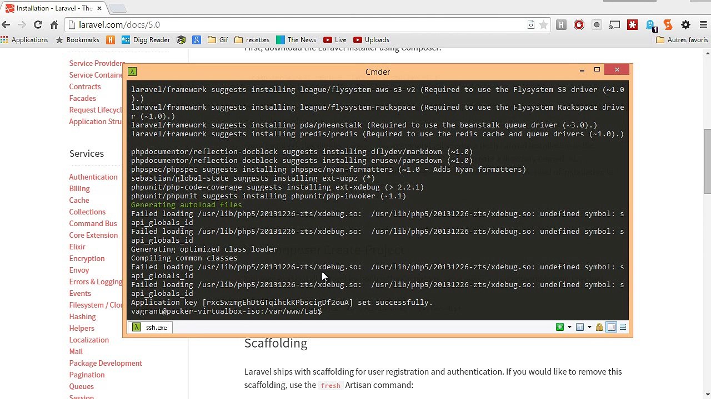Open Applications shortcut in bookmarks bar
Image resolution: width=711 pixels, height=399 pixels.
[24, 40]
